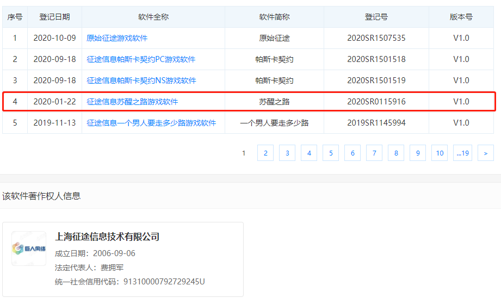Click the 巨人网络 company logo
The width and height of the screenshot is (501, 298).
pos(29,249)
